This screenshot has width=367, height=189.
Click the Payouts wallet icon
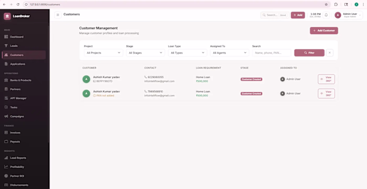pos(6,141)
